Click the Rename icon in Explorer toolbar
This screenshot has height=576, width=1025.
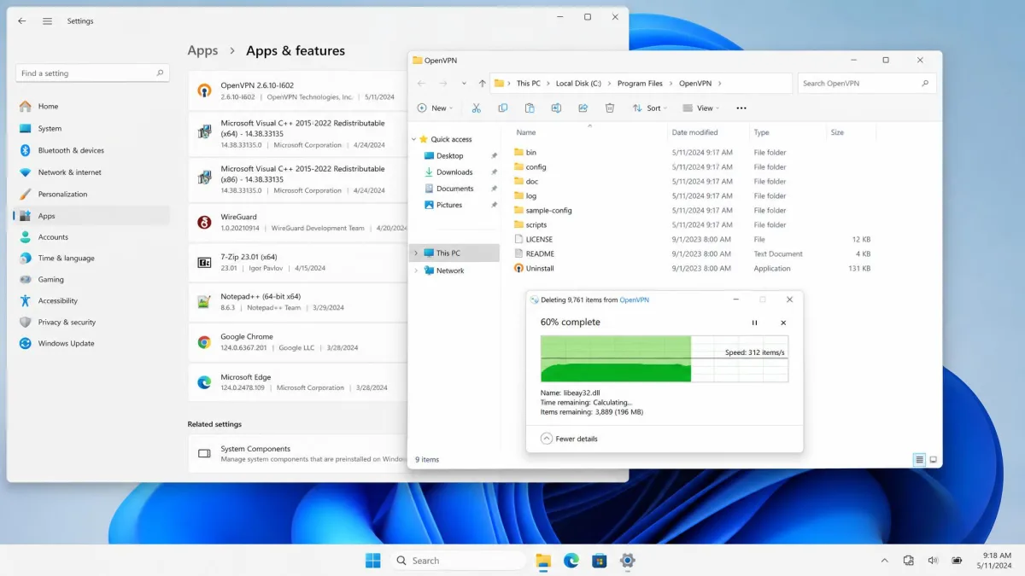(556, 108)
